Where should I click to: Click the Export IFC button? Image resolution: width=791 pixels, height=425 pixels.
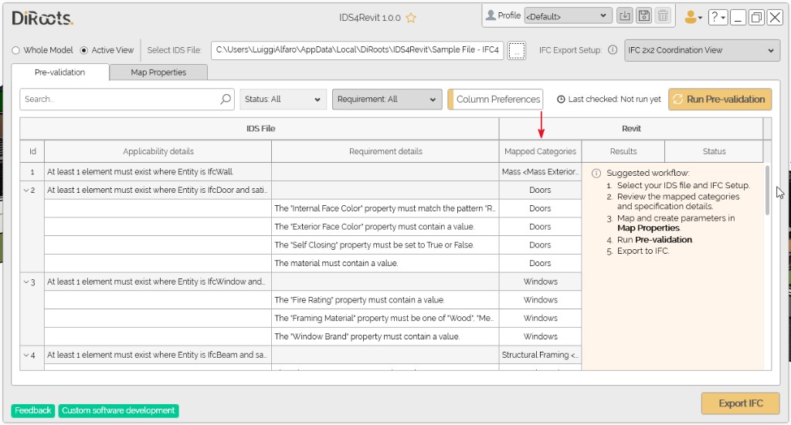pyautogui.click(x=740, y=403)
